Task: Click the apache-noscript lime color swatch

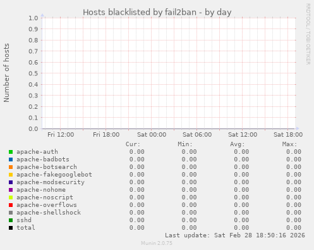Action: (11, 197)
